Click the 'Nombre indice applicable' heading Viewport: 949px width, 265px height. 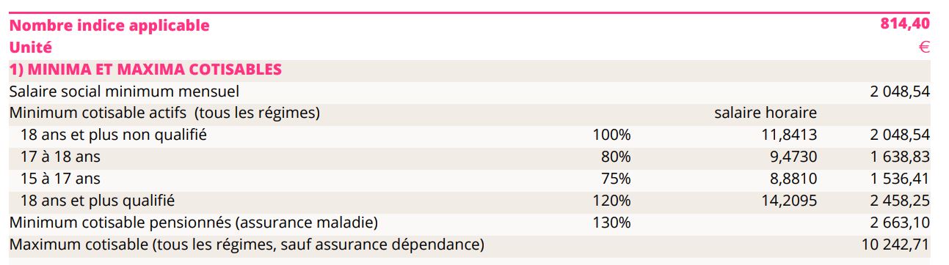coord(109,26)
